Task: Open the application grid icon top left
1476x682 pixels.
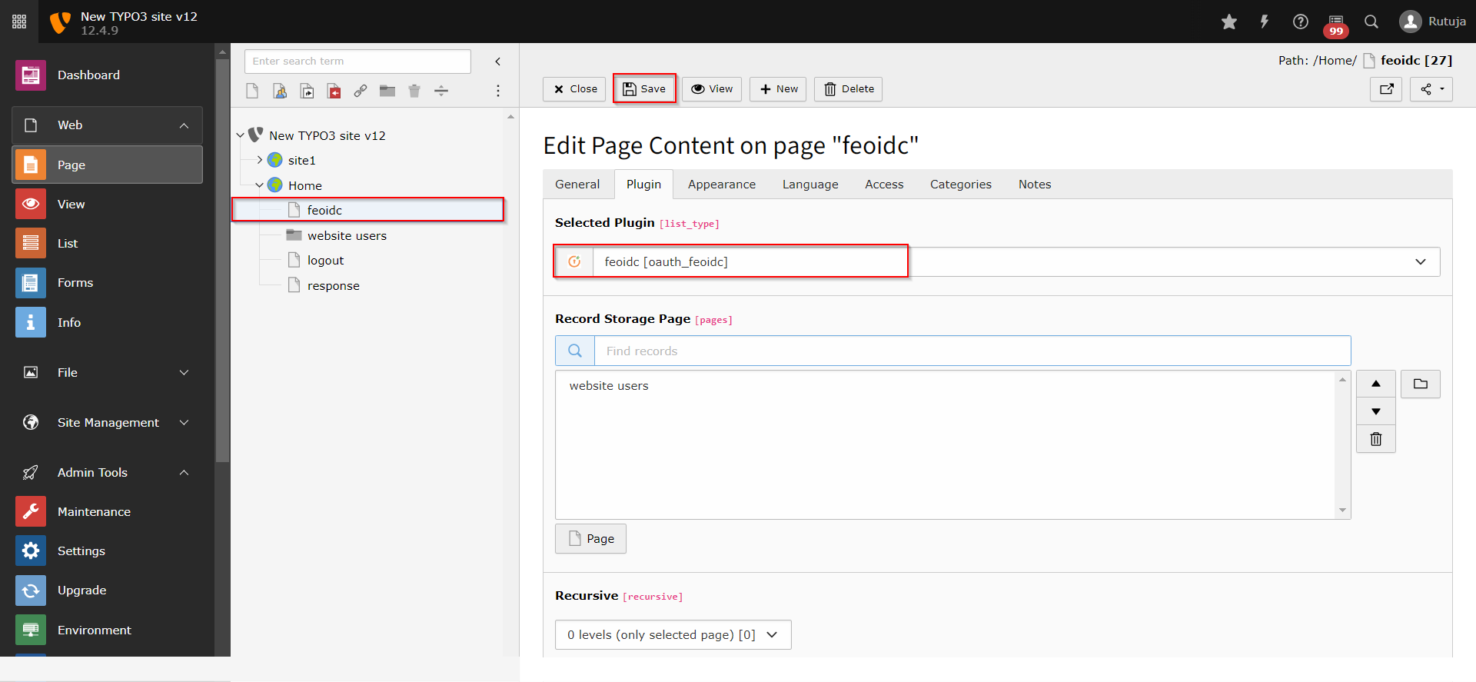Action: click(19, 22)
